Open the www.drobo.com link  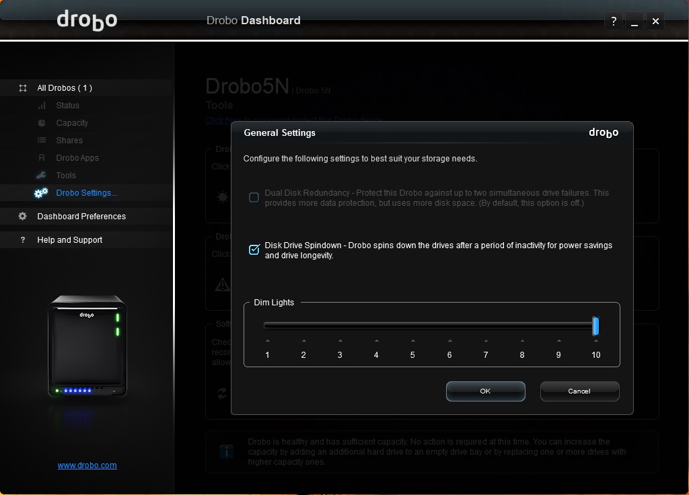(x=87, y=465)
